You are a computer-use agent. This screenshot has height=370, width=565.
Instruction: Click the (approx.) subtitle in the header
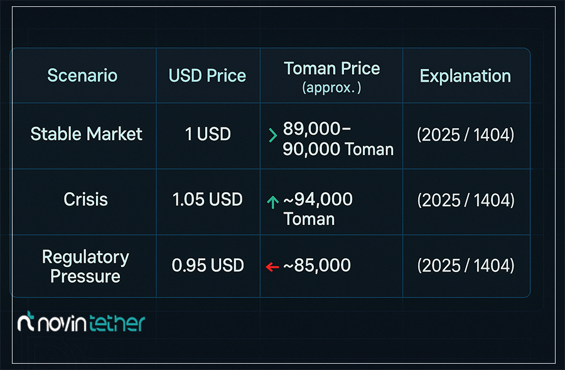331,88
